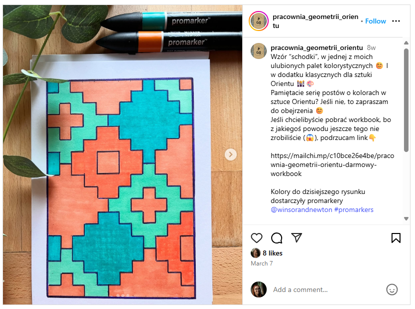View who liked via 8 likes
Image resolution: width=415 pixels, height=309 pixels.
272,253
